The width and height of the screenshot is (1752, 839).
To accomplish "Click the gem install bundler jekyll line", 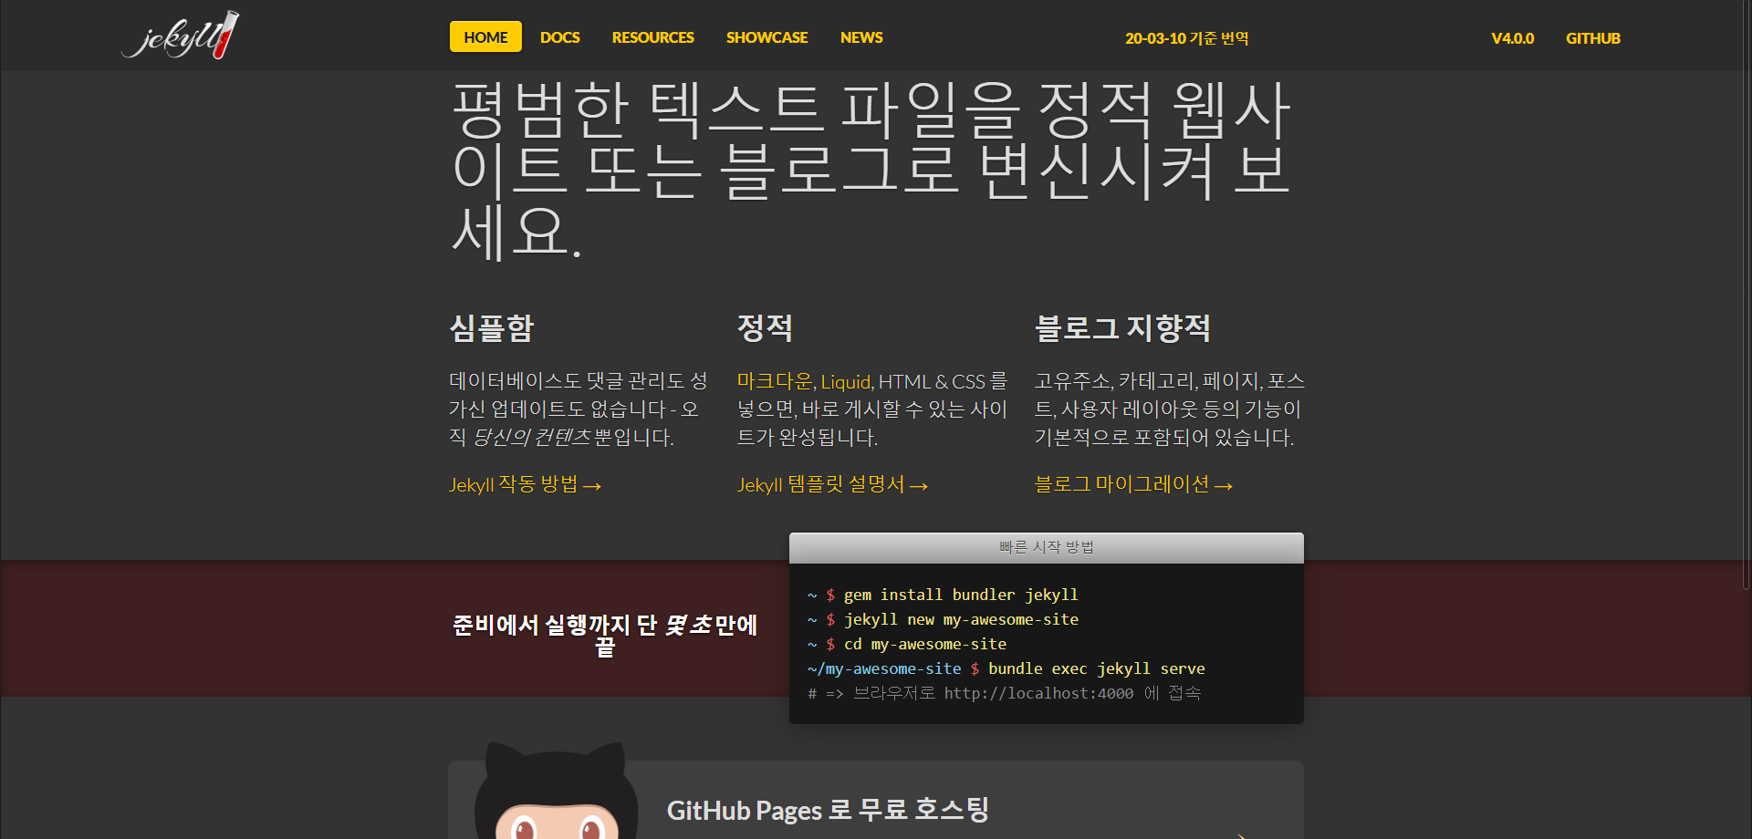I will [x=943, y=595].
